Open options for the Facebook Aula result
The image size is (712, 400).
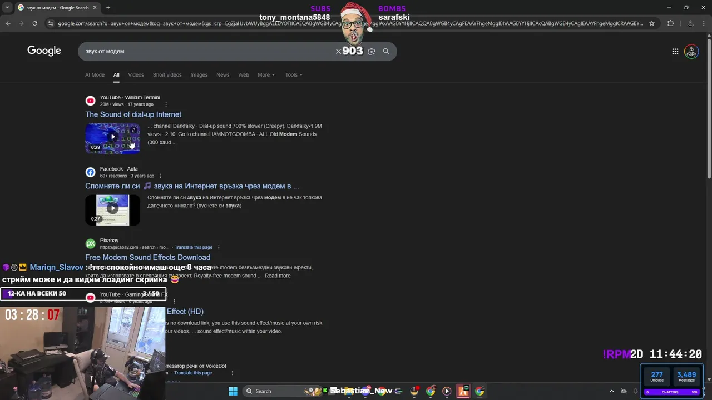point(160,176)
